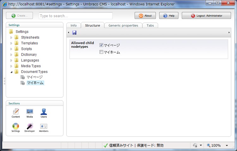Expand the Stylesheets tree node
Viewport: 237px width, 151px height.
click(11, 38)
